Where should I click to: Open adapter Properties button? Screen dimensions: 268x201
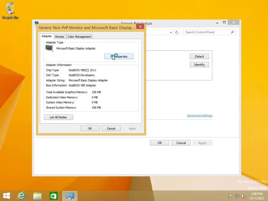(x=119, y=57)
